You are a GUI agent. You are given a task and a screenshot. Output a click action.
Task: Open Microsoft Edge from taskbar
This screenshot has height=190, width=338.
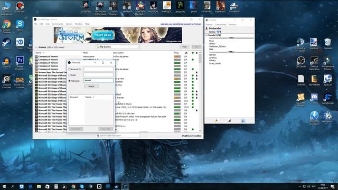pyautogui.click(x=30, y=186)
